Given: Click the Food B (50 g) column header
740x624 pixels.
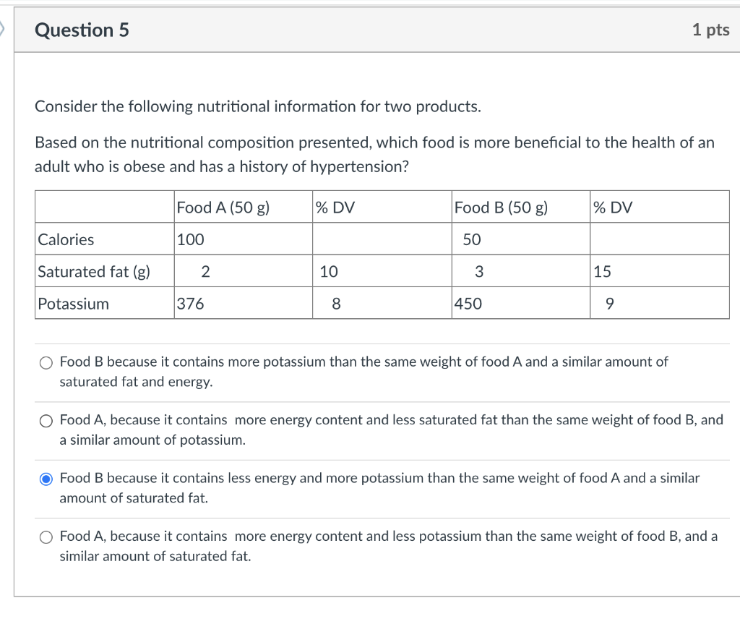Looking at the screenshot, I should [x=500, y=207].
